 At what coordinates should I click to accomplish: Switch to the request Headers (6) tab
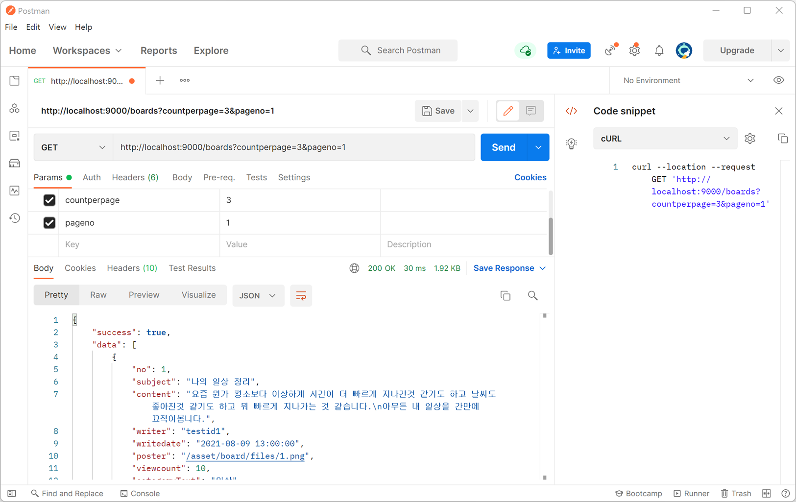pos(135,177)
